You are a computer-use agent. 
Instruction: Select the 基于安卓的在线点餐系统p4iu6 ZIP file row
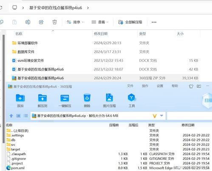pyautogui.click(x=105, y=78)
